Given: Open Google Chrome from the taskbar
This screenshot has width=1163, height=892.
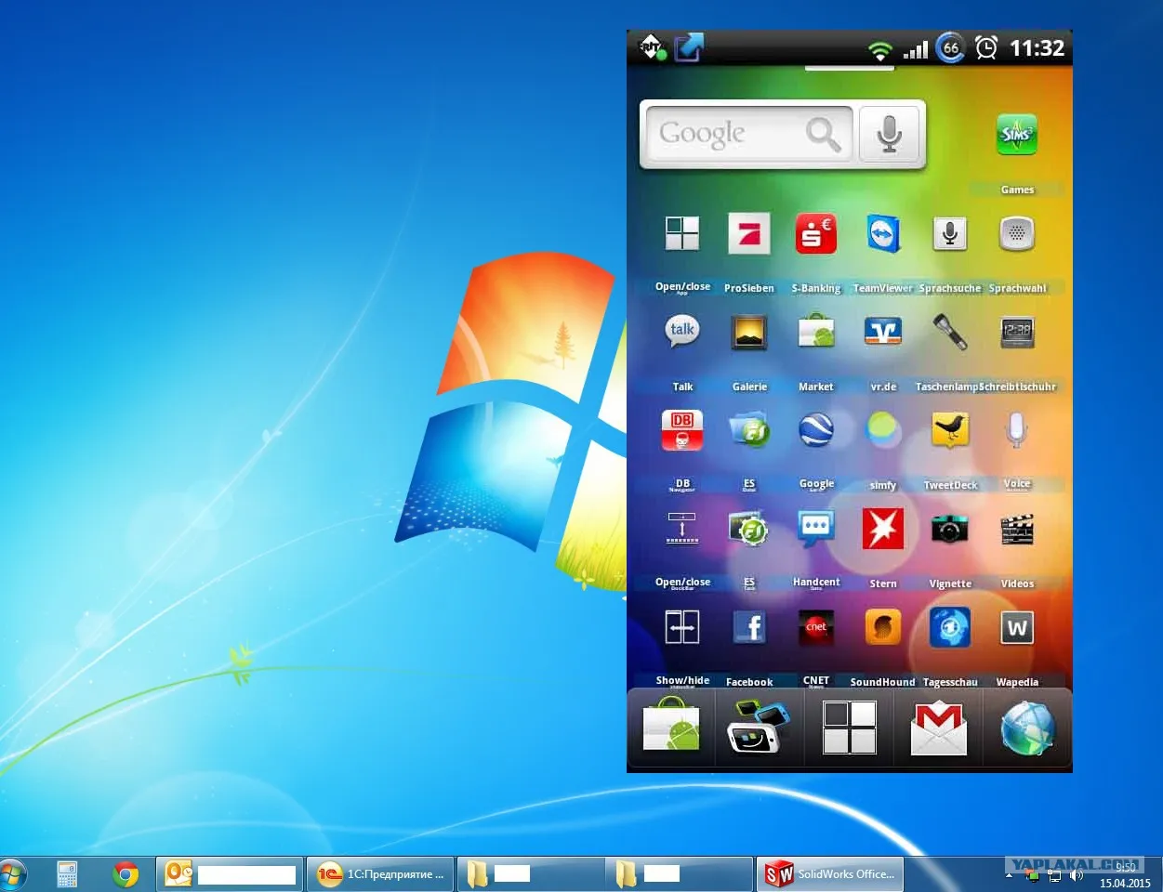Looking at the screenshot, I should (126, 874).
